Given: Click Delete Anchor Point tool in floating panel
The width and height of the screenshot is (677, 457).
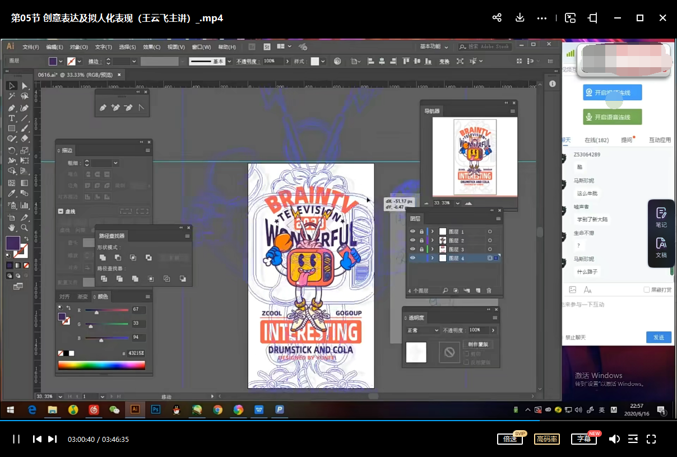Looking at the screenshot, I should (x=128, y=107).
